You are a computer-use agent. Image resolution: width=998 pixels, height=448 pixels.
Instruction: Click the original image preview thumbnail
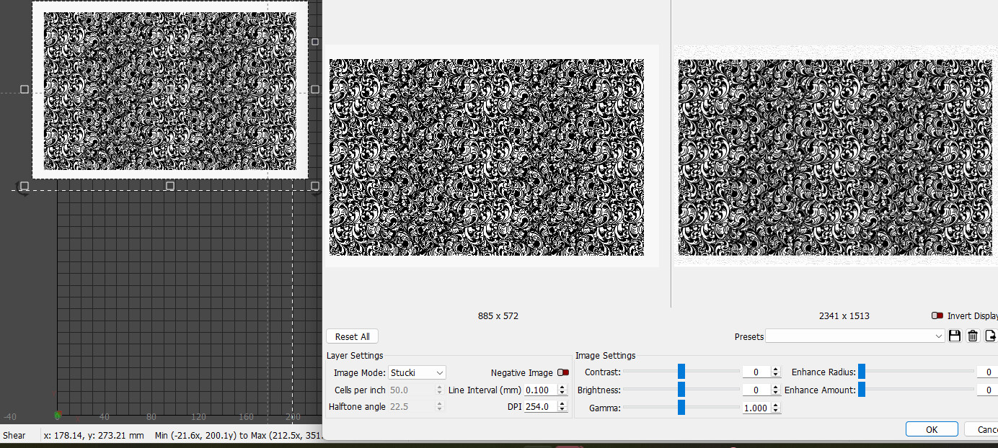click(x=487, y=157)
